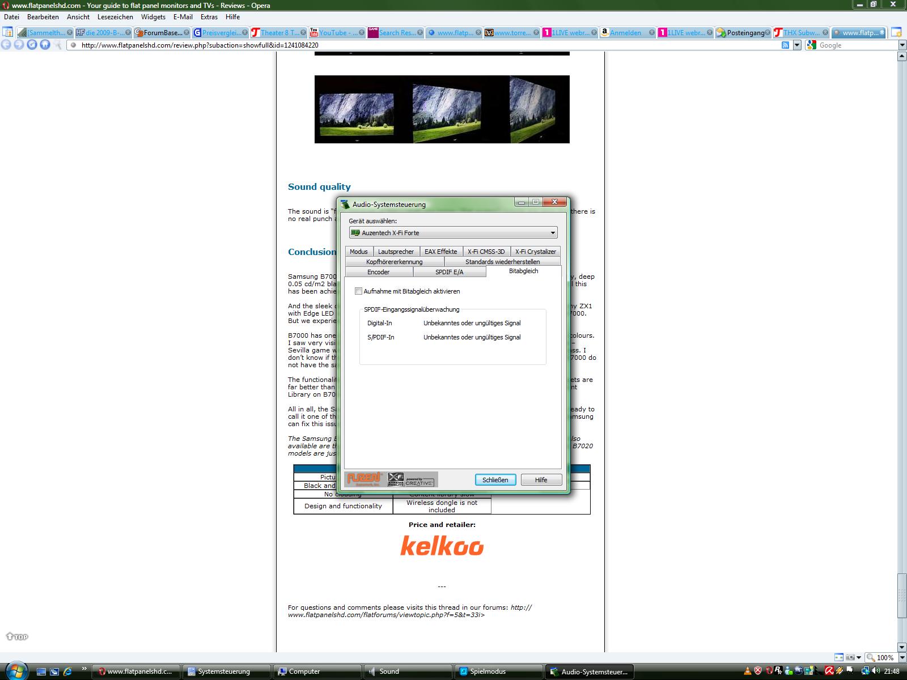The height and width of the screenshot is (680, 907).
Task: Click the Google search engine icon
Action: tap(812, 45)
